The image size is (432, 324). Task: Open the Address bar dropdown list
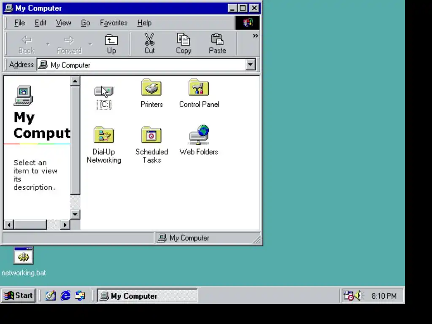[250, 65]
